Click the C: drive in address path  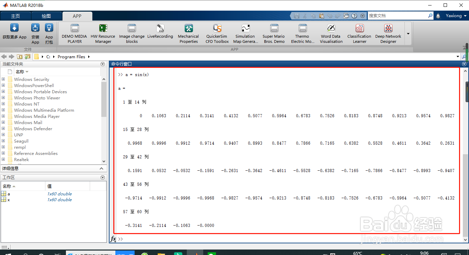(x=48, y=57)
